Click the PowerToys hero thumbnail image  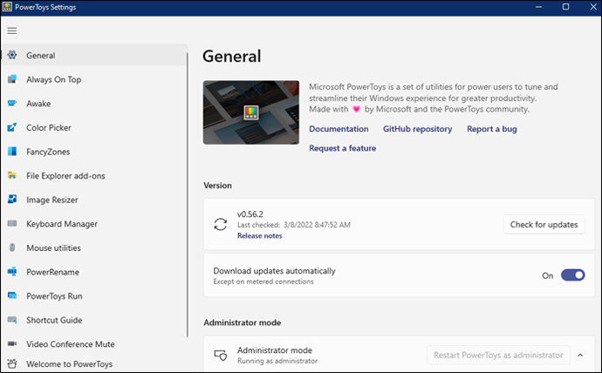251,112
